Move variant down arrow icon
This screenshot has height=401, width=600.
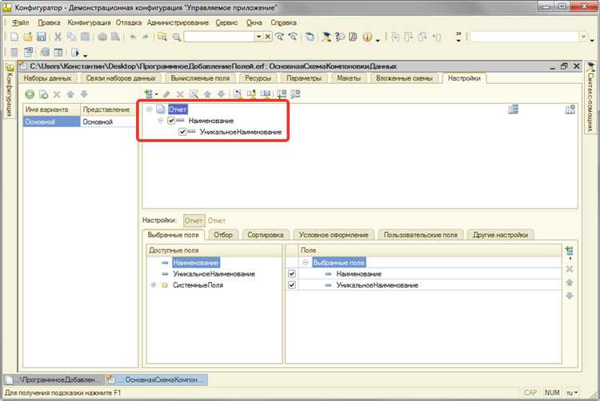point(84,94)
